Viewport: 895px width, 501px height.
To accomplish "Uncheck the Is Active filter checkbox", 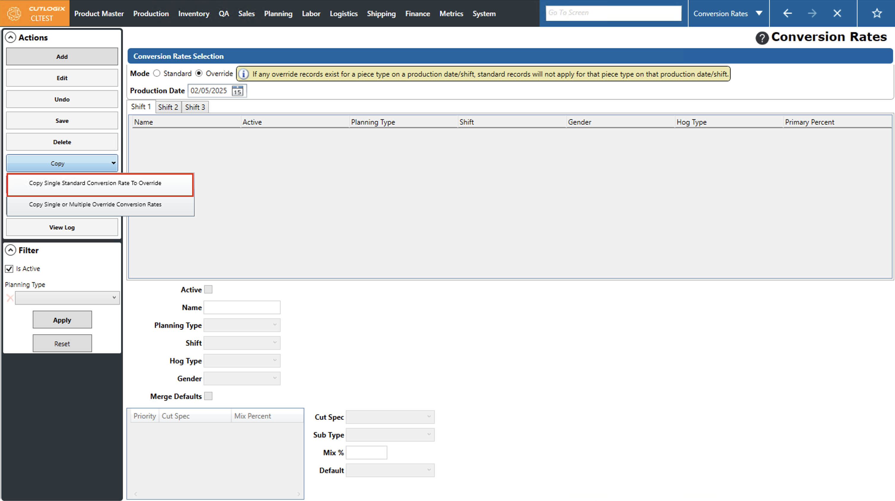I will [9, 269].
